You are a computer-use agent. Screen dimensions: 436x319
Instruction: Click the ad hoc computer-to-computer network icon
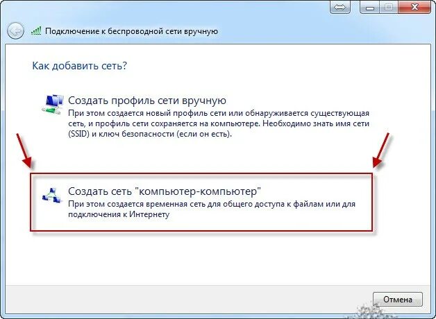(52, 196)
